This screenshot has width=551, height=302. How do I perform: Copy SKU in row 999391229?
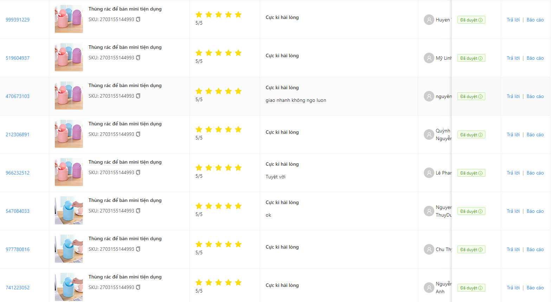click(138, 19)
